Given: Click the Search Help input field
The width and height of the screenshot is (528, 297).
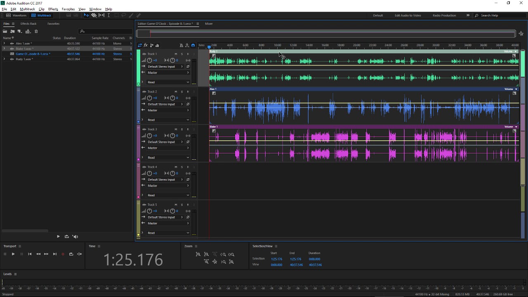Looking at the screenshot, I should (x=500, y=15).
